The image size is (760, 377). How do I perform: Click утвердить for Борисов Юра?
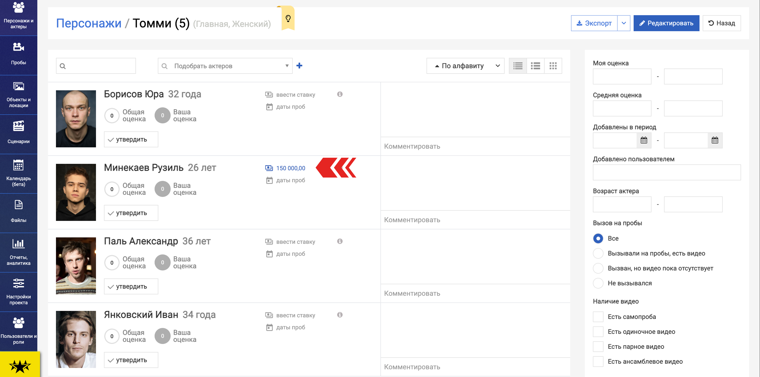(131, 139)
